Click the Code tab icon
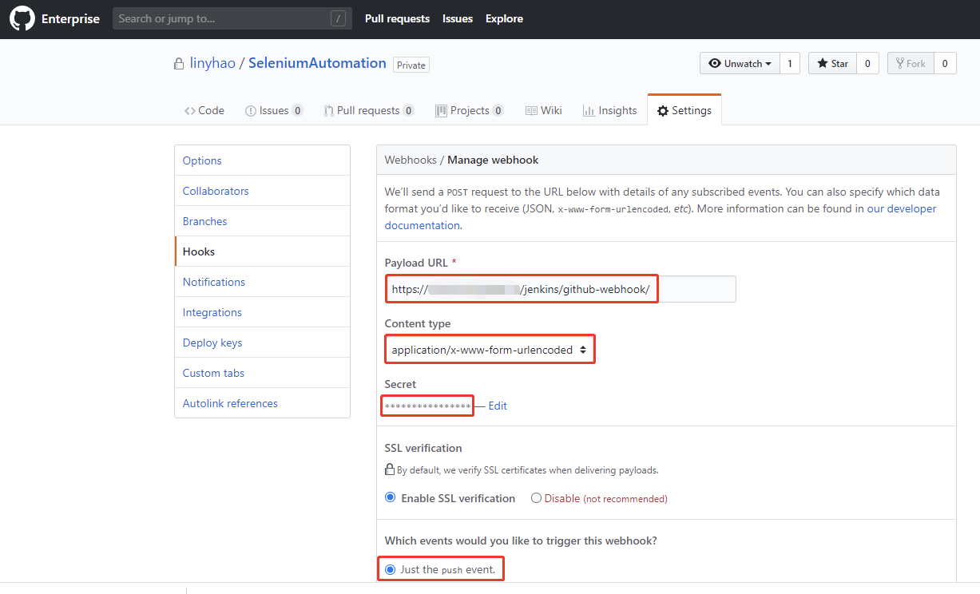Screen dimensions: 980x594 tap(189, 111)
